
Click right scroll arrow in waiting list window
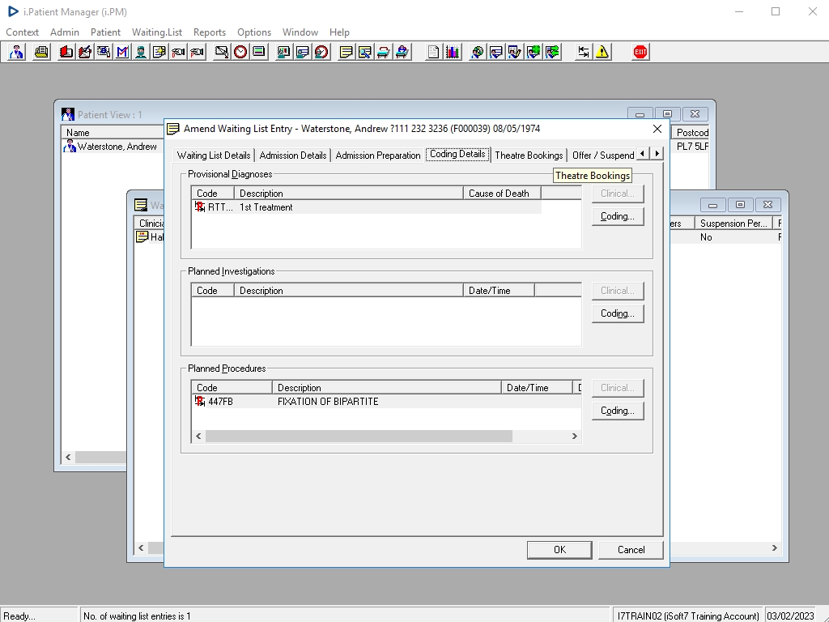(774, 548)
